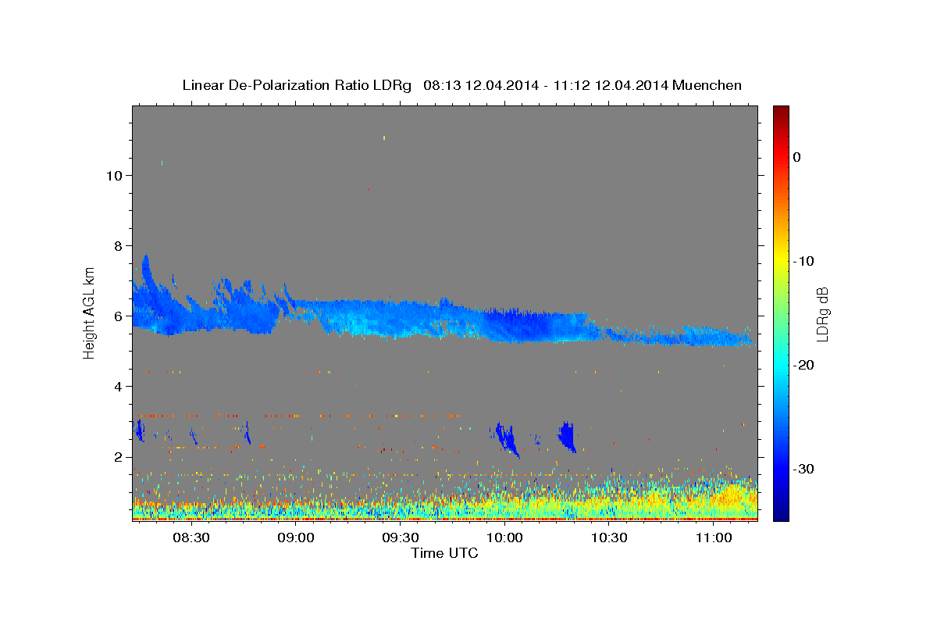Click the colorbar value -20

point(804,365)
